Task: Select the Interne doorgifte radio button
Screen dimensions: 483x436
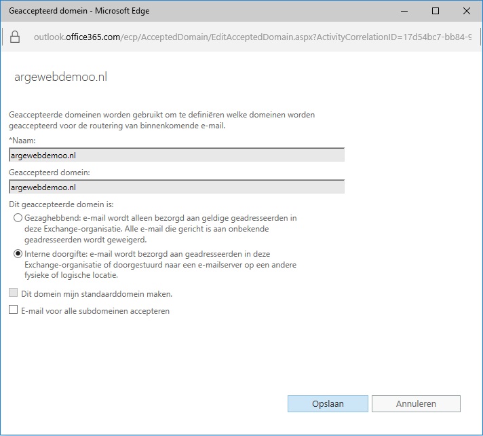Action: [x=18, y=254]
